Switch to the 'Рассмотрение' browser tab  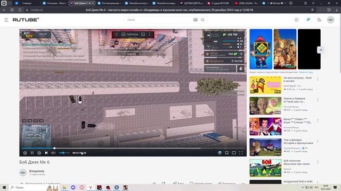pyautogui.click(x=109, y=3)
